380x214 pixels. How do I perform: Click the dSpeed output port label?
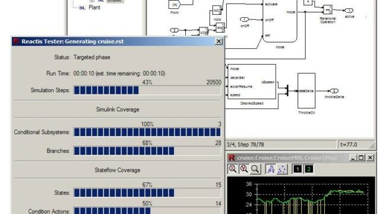click(268, 82)
